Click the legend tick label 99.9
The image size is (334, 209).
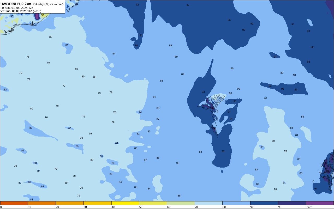[x=308, y=207]
